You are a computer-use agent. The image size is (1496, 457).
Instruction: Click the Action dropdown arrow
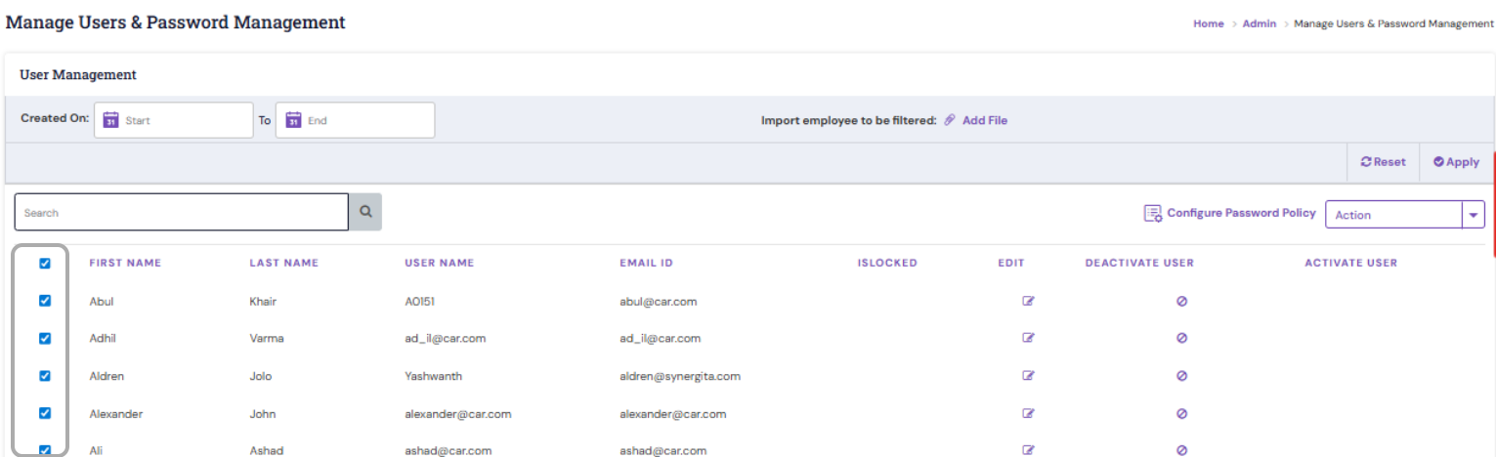coord(1474,215)
